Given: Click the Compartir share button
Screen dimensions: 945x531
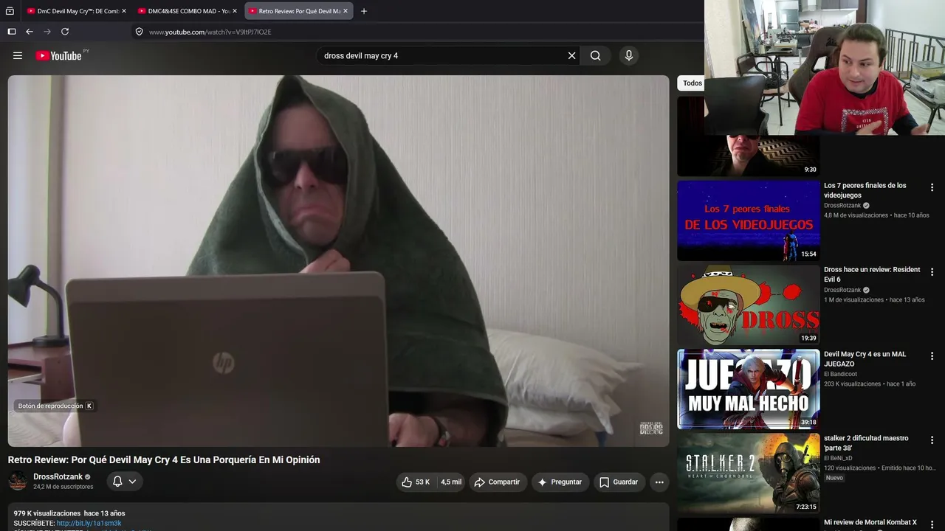Looking at the screenshot, I should 498,482.
